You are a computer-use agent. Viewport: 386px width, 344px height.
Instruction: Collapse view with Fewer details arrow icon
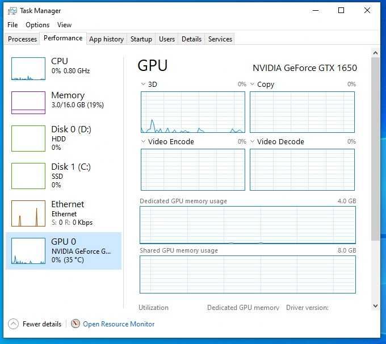(x=14, y=324)
